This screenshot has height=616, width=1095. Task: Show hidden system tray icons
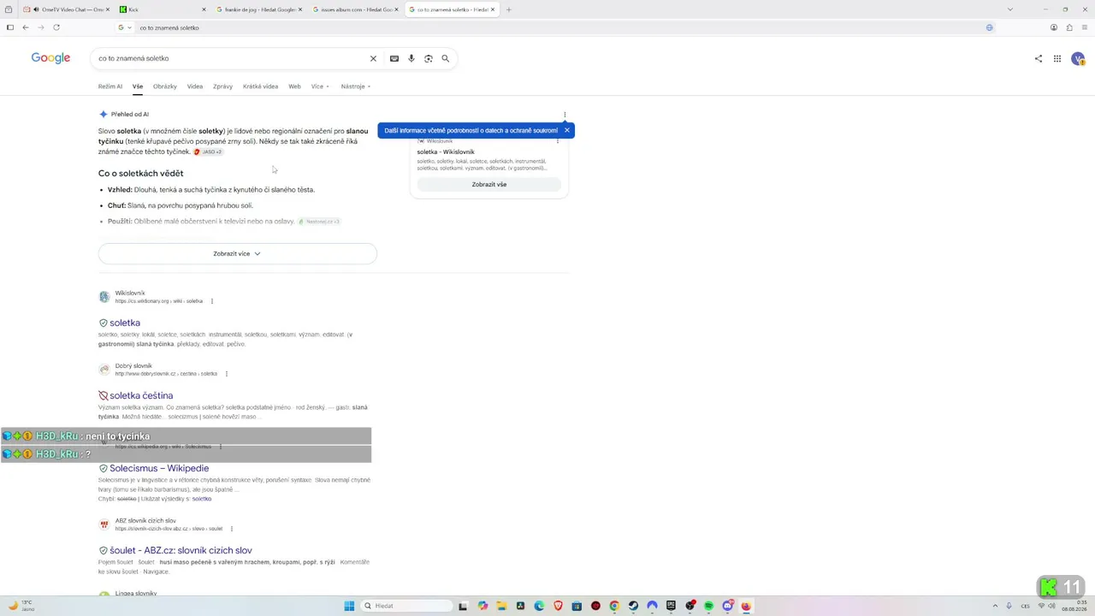(x=995, y=606)
